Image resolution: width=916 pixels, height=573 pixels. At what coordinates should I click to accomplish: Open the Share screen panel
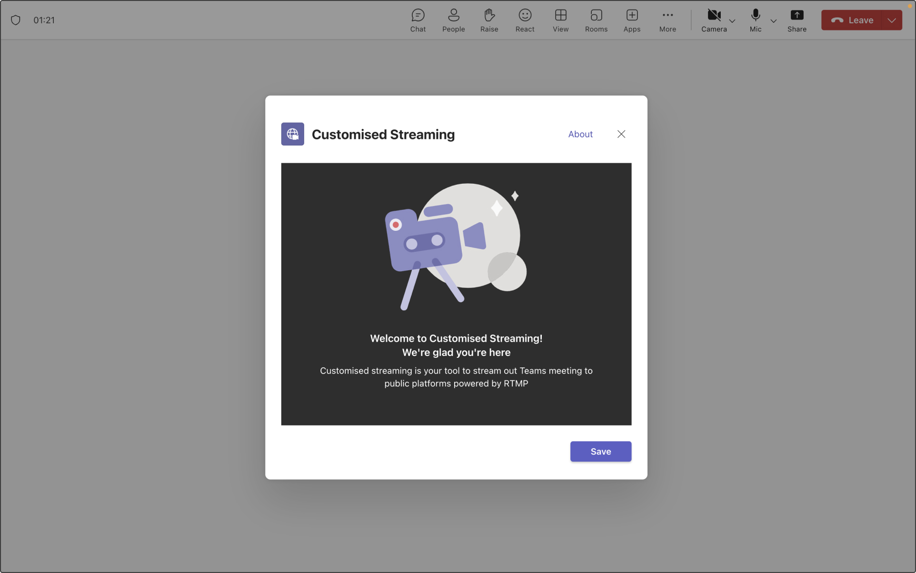coord(797,20)
